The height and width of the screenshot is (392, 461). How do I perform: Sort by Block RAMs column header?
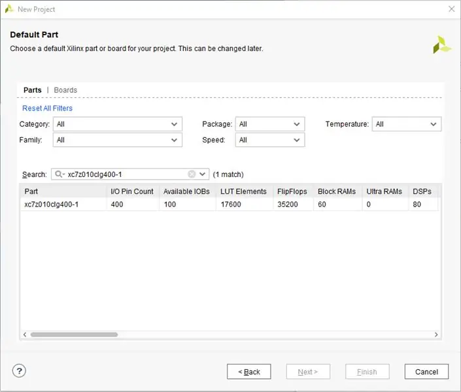pos(338,191)
